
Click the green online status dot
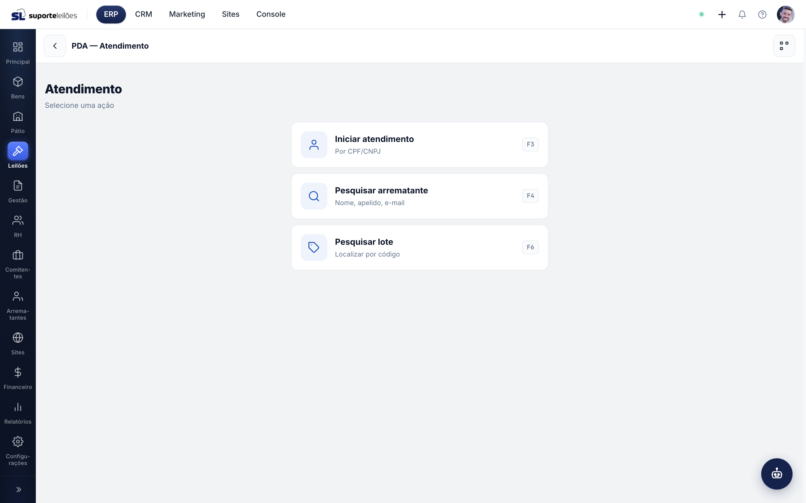pyautogui.click(x=701, y=14)
